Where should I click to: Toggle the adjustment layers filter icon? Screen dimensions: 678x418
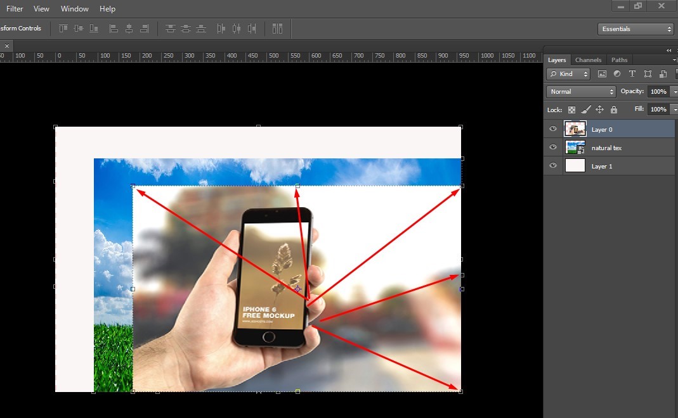617,74
